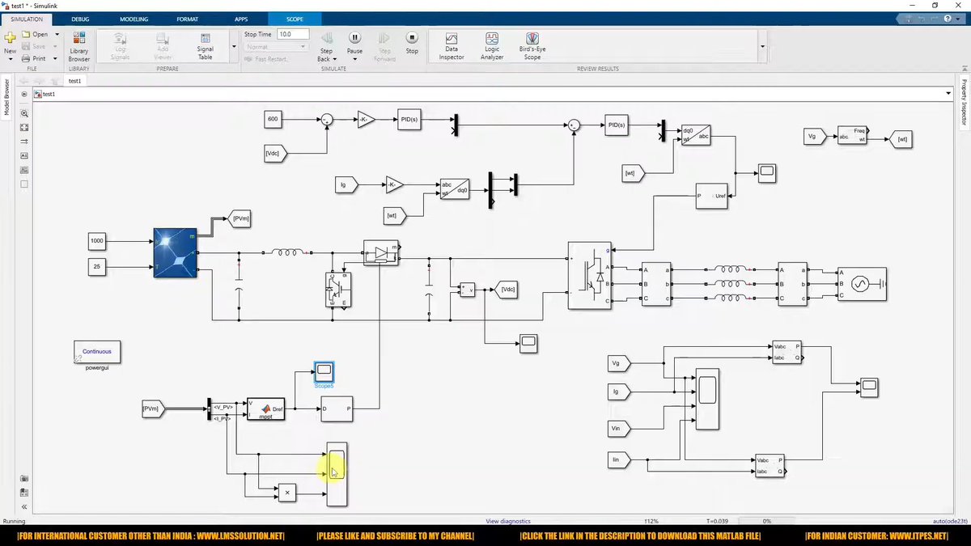Expand the Pause dropdown arrow

pos(354,58)
